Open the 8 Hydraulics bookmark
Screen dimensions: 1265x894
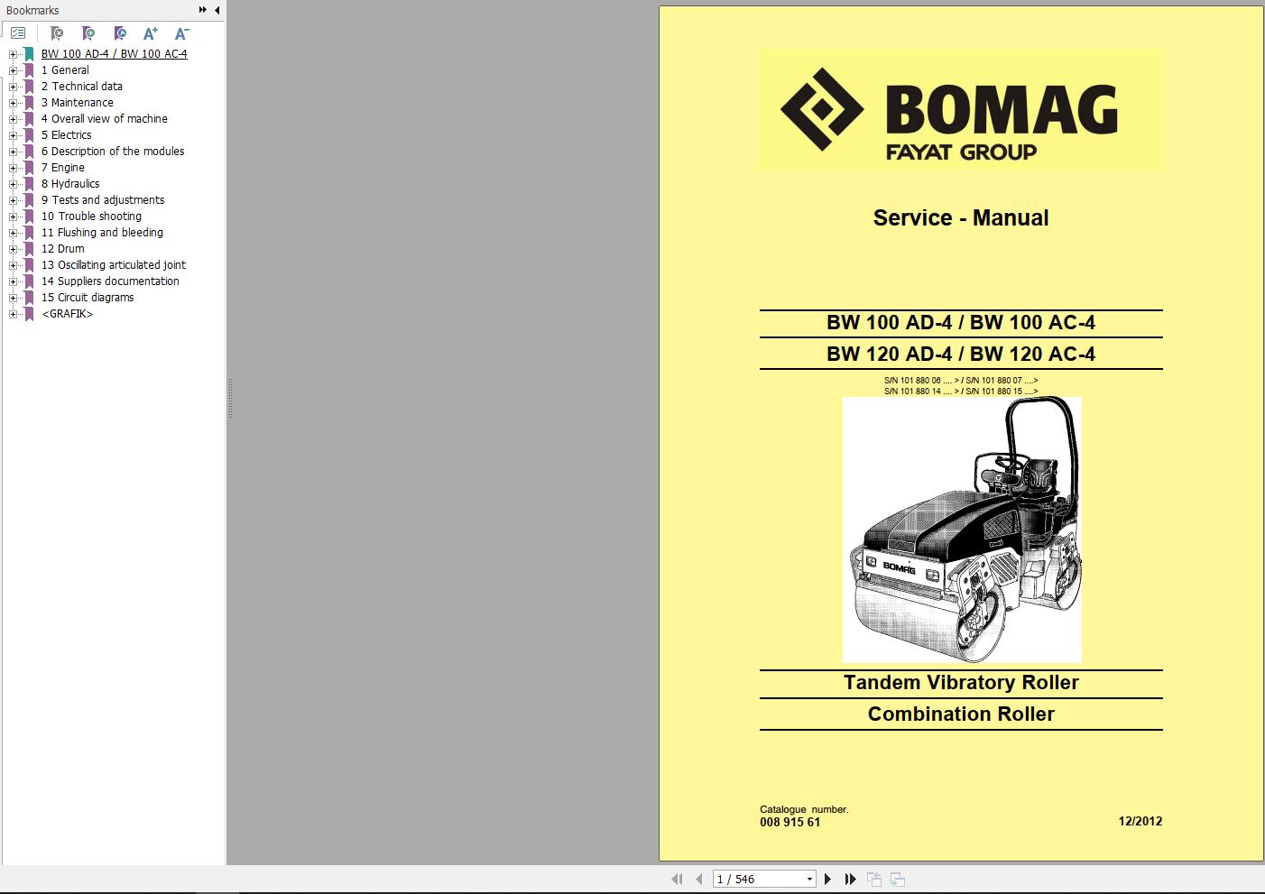70,184
